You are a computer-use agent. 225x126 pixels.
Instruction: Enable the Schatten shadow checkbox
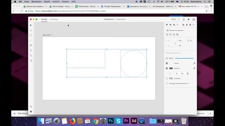167,78
